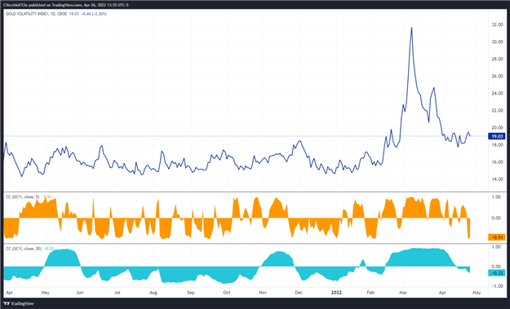This screenshot has height=309, width=510.
Task: Click the TradingView wordmark at bottom
Action: coord(22,303)
